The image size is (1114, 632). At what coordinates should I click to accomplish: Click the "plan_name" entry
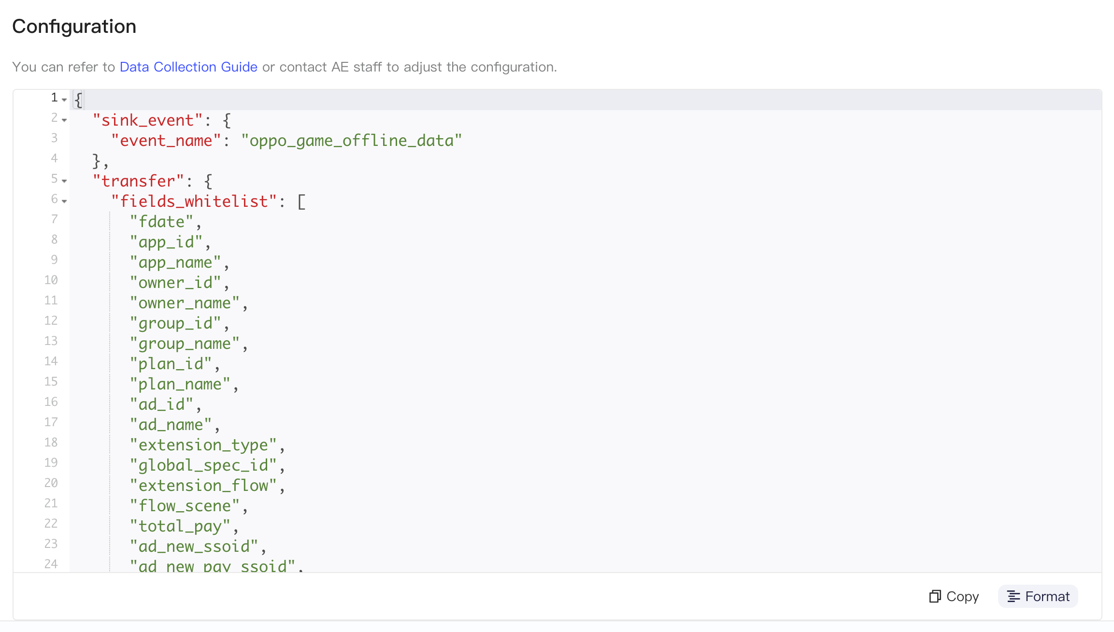[x=180, y=384]
